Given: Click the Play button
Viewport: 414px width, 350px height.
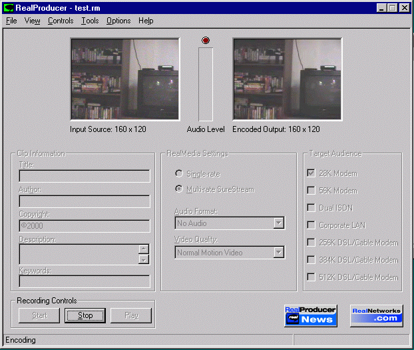Looking at the screenshot, I should click(x=131, y=315).
